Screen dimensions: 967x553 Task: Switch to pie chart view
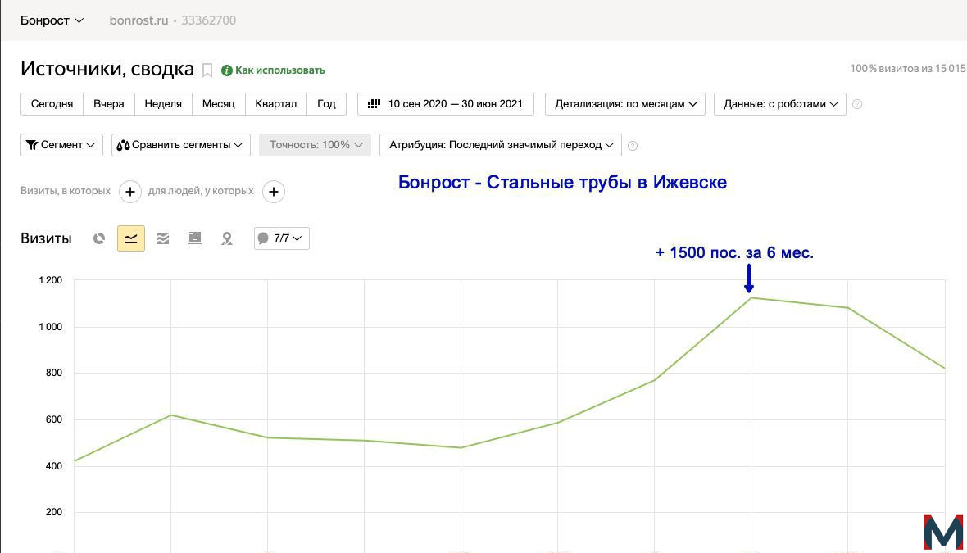click(x=98, y=238)
